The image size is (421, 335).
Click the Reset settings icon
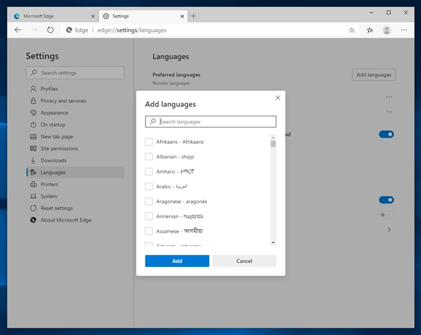[33, 208]
